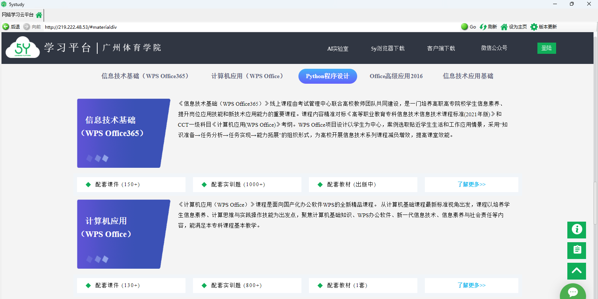Select the Python程序设计 tab
This screenshot has height=299, width=598.
(x=327, y=76)
